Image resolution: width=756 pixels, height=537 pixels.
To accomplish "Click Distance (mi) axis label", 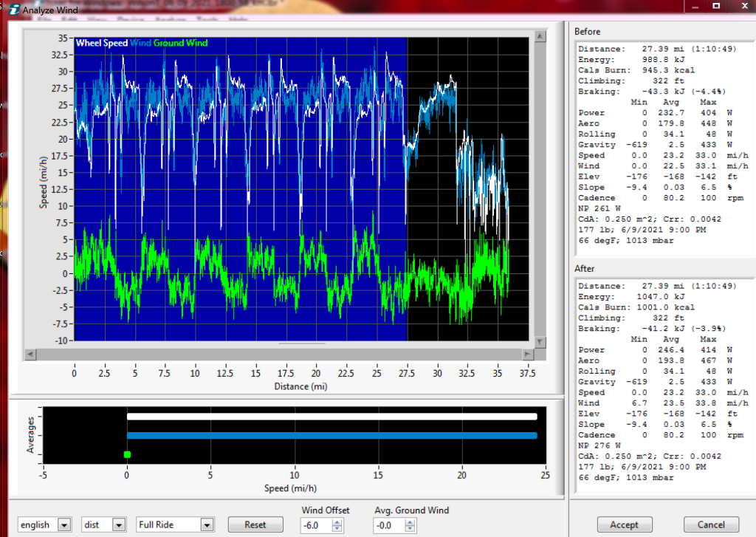I will point(300,386).
